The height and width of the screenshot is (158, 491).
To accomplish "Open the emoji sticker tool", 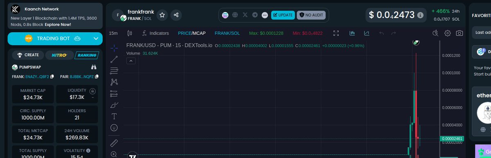I will click(114, 128).
